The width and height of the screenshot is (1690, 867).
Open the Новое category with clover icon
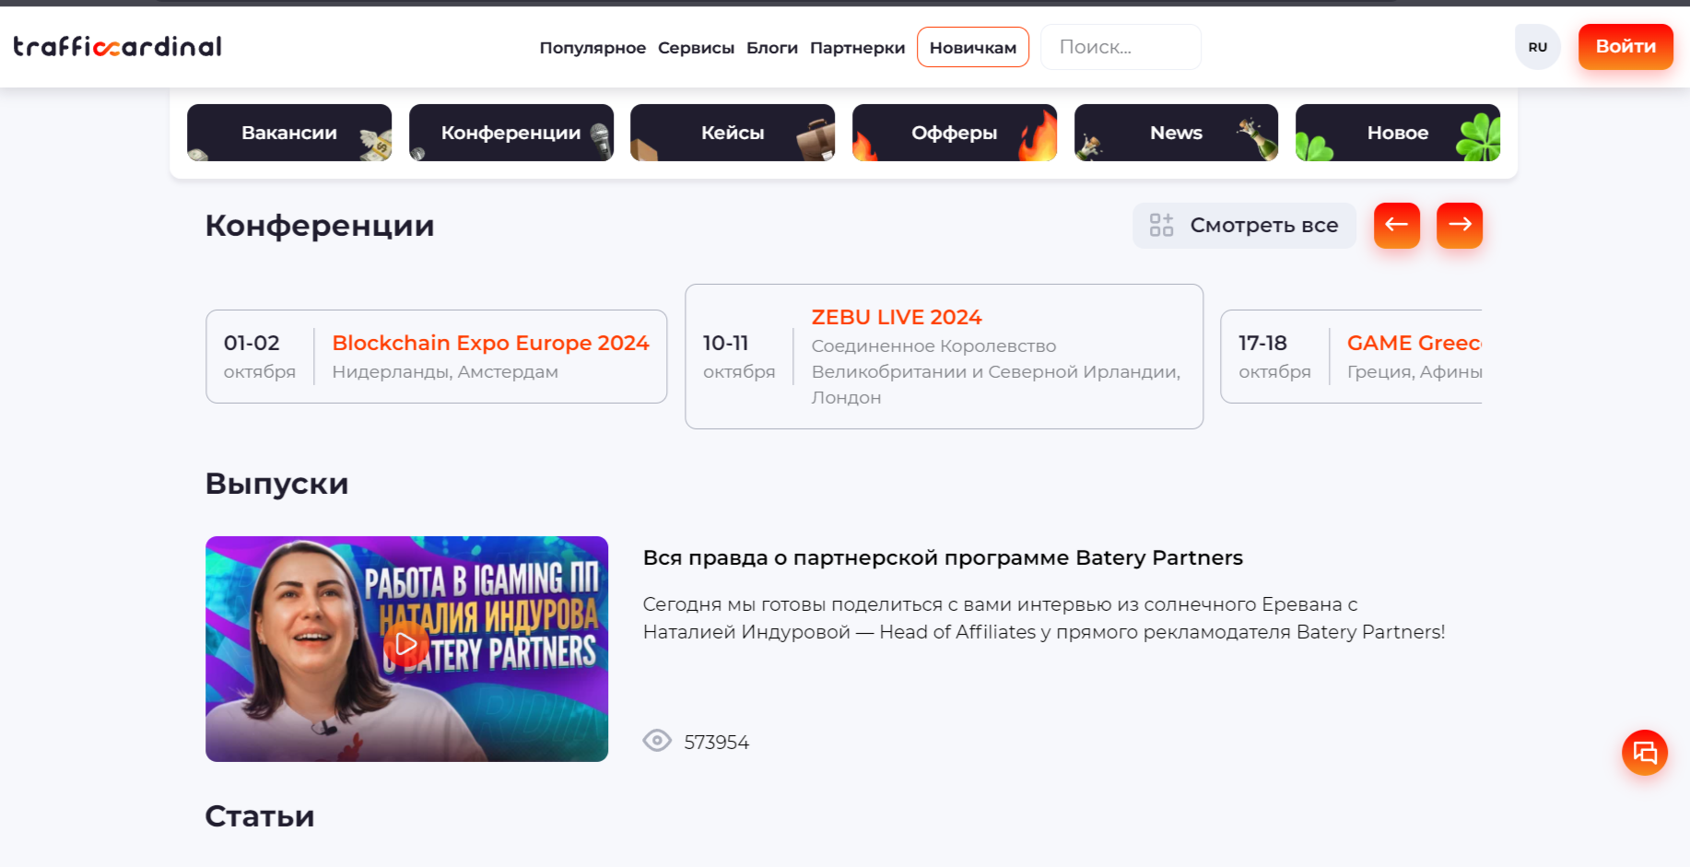click(x=1397, y=133)
